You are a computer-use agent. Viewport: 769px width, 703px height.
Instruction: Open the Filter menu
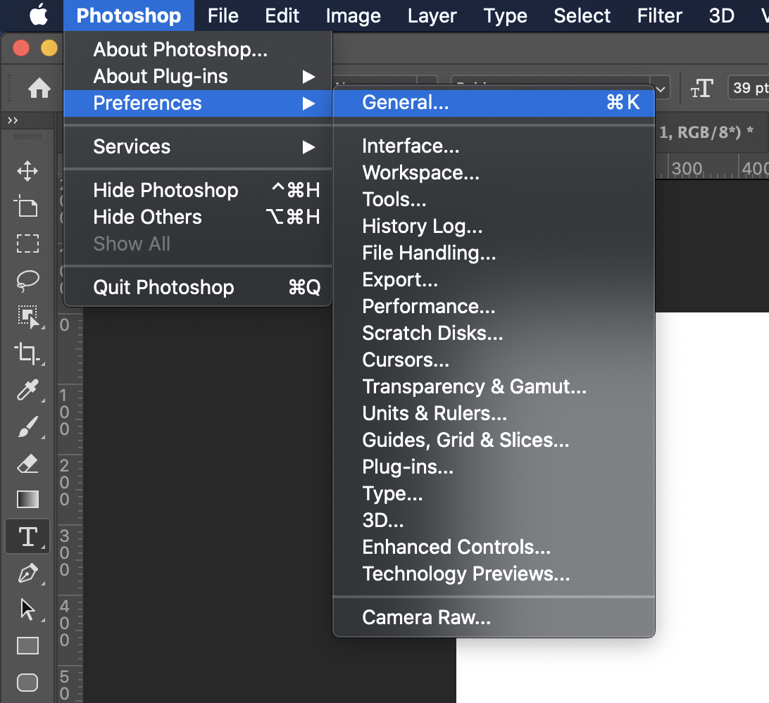(660, 15)
